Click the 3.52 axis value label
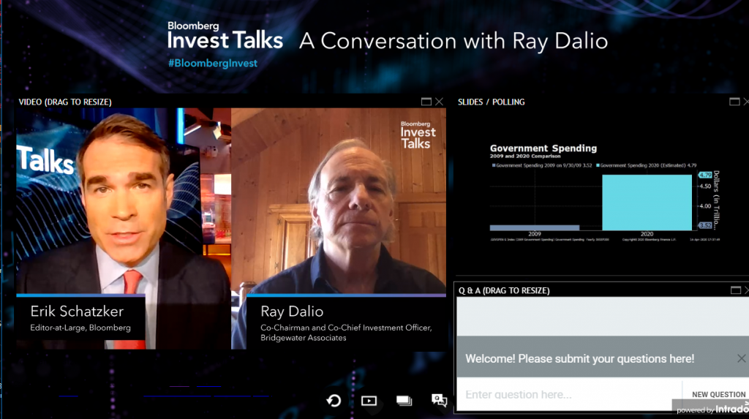 pos(705,225)
